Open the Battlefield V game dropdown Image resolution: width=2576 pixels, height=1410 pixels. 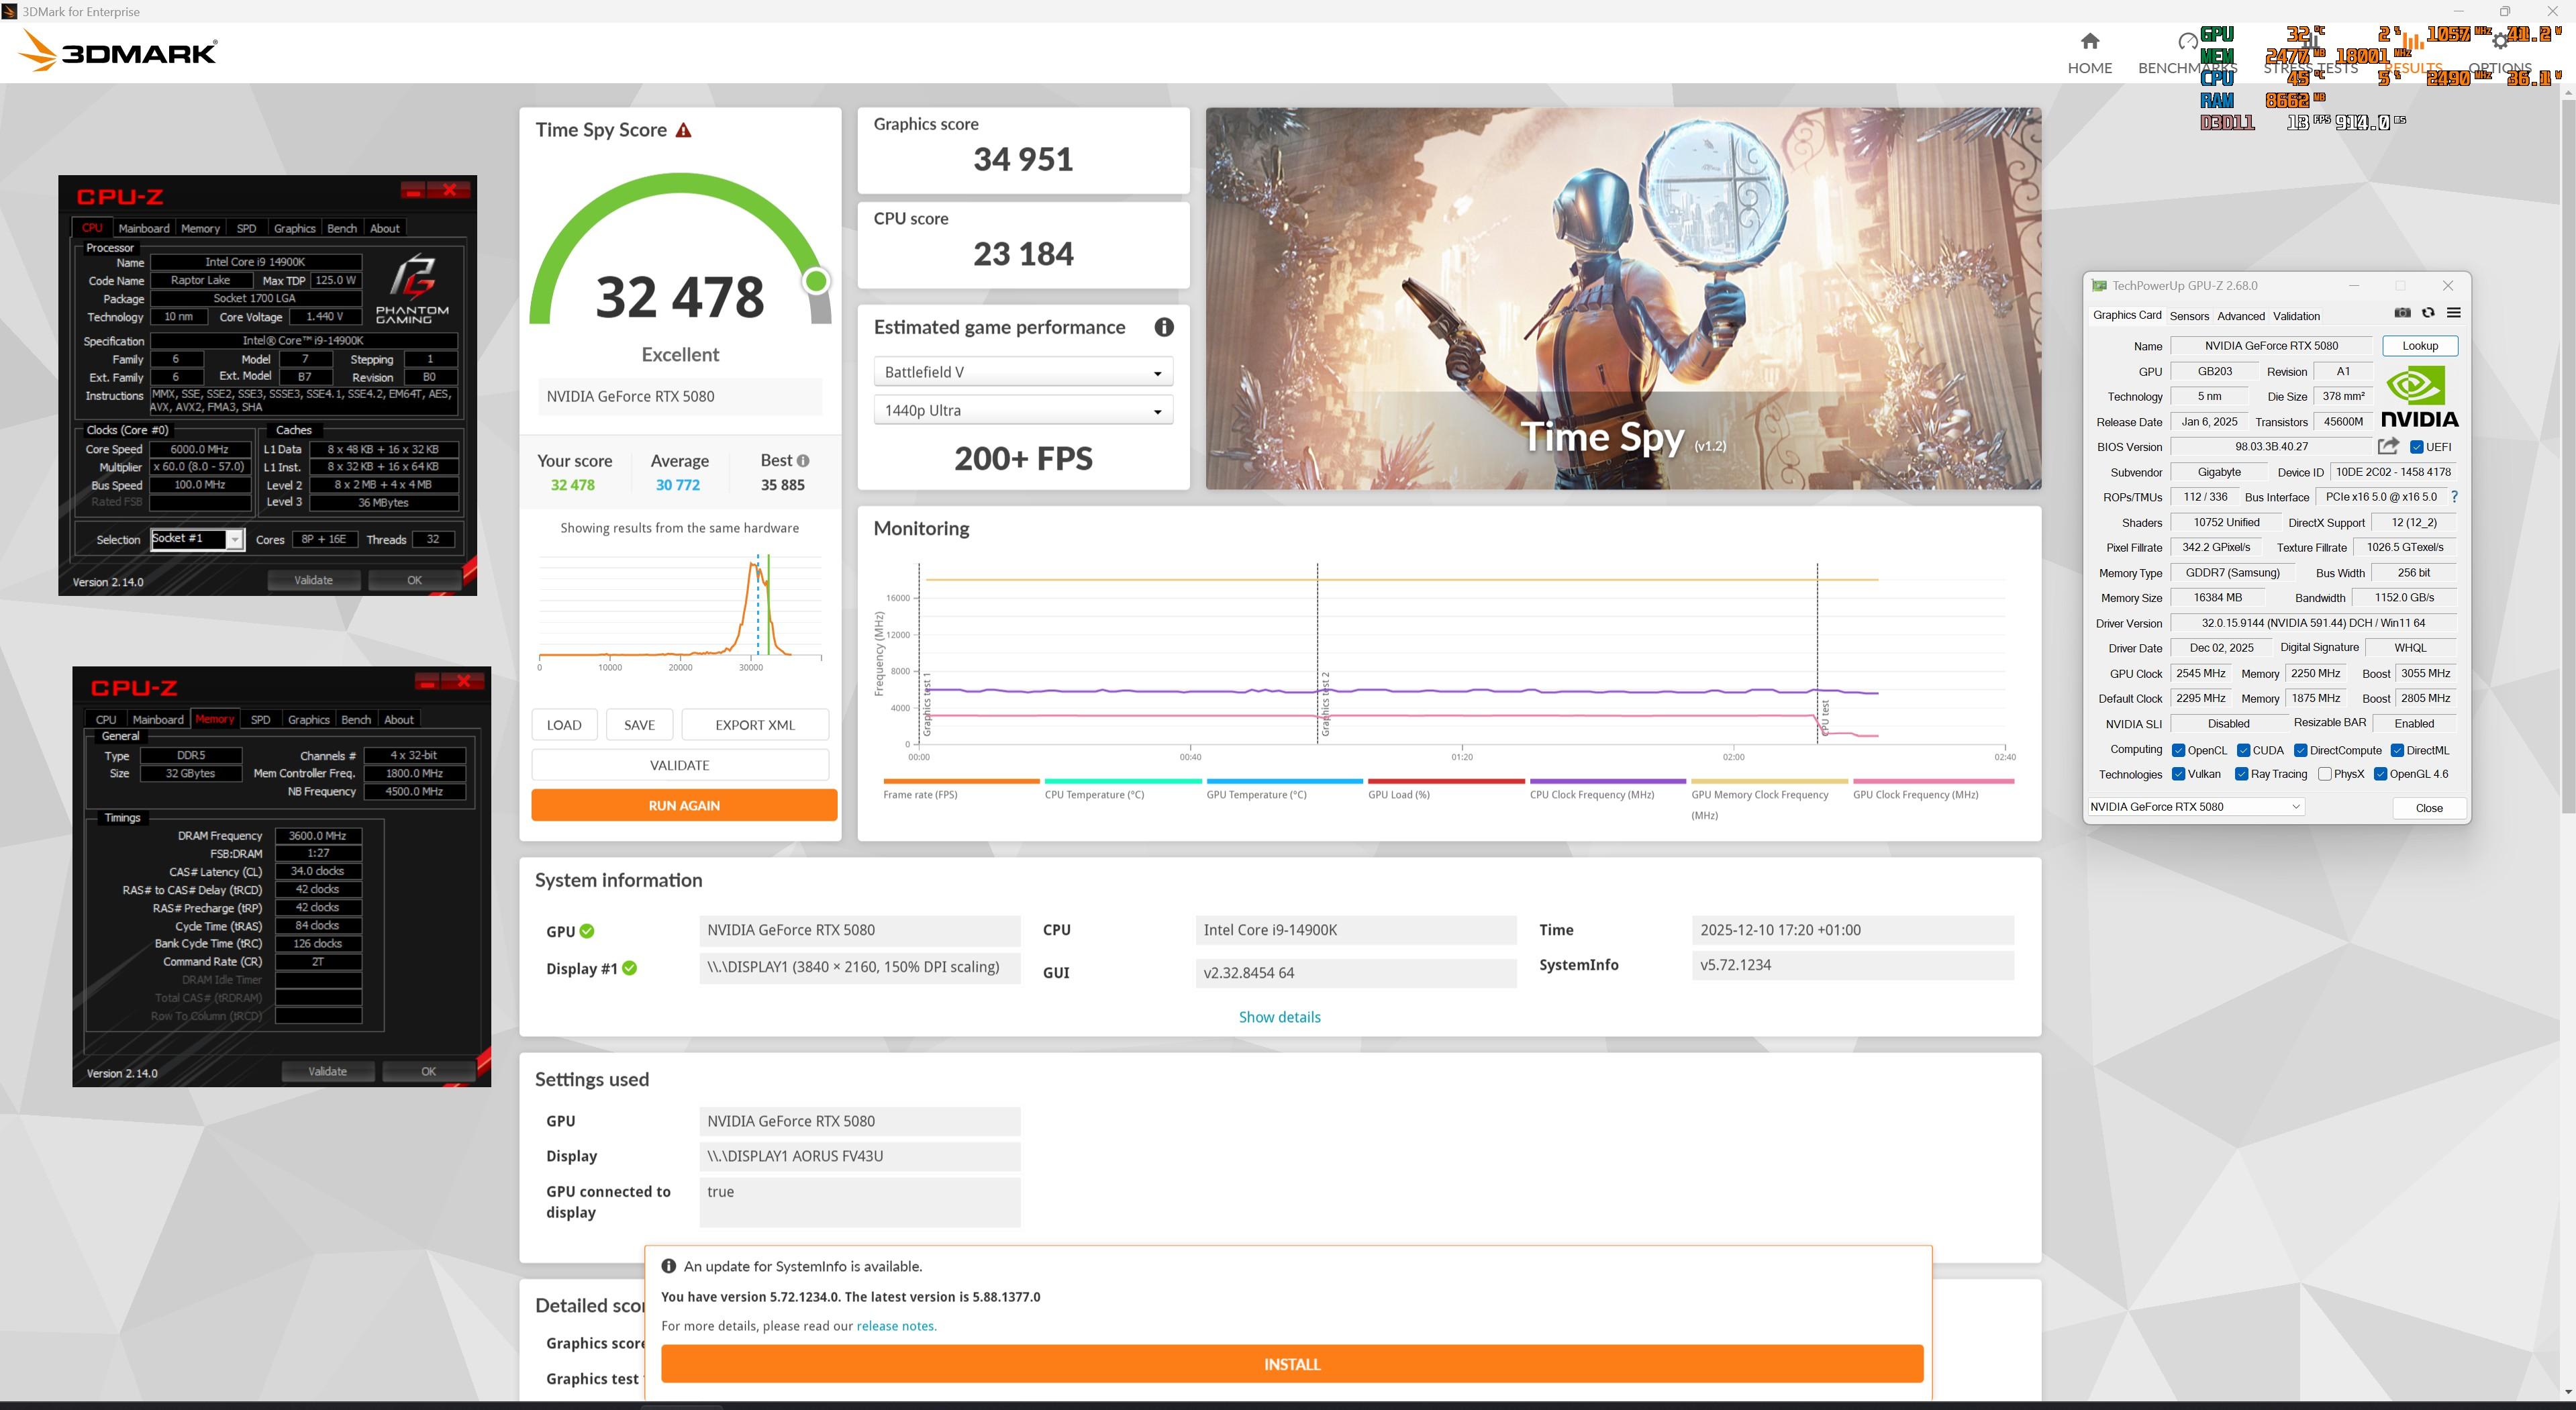tap(1022, 372)
